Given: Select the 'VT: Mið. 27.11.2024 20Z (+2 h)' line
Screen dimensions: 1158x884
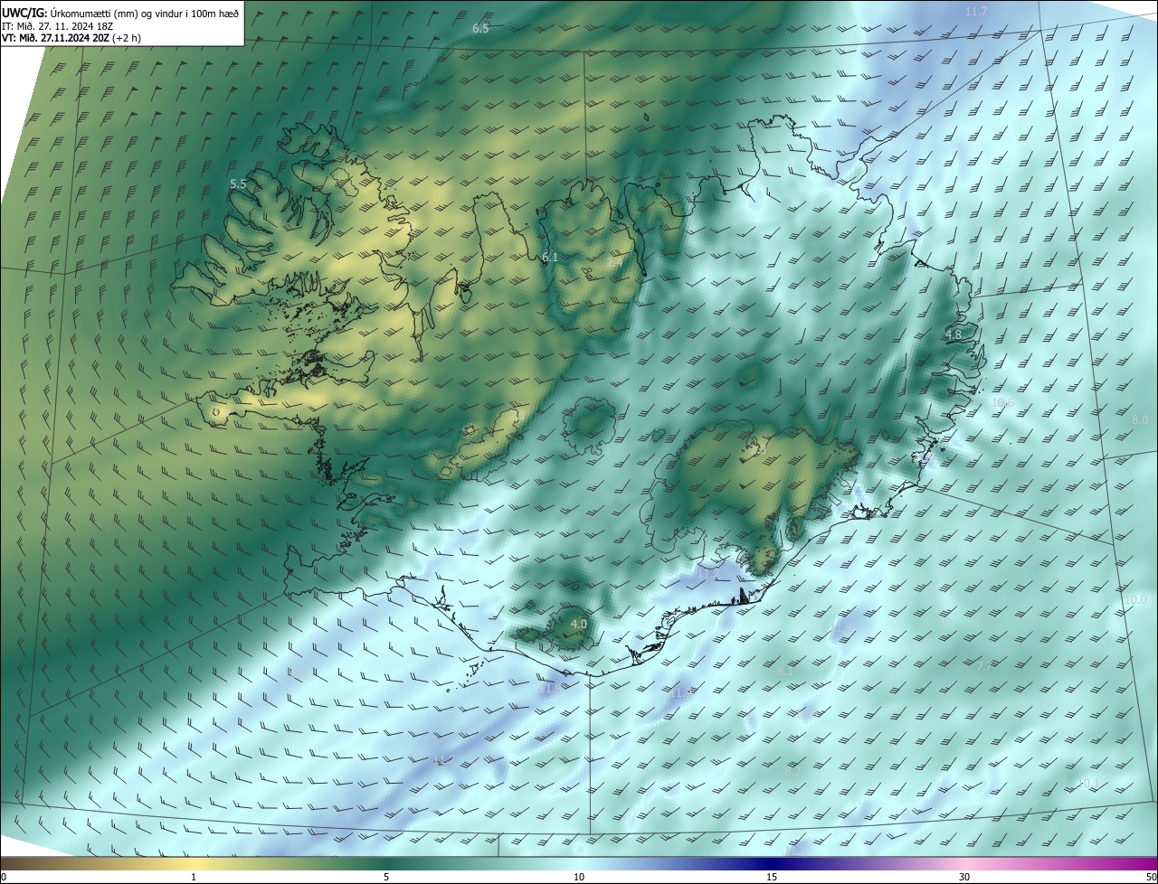Looking at the screenshot, I should 71,38.
